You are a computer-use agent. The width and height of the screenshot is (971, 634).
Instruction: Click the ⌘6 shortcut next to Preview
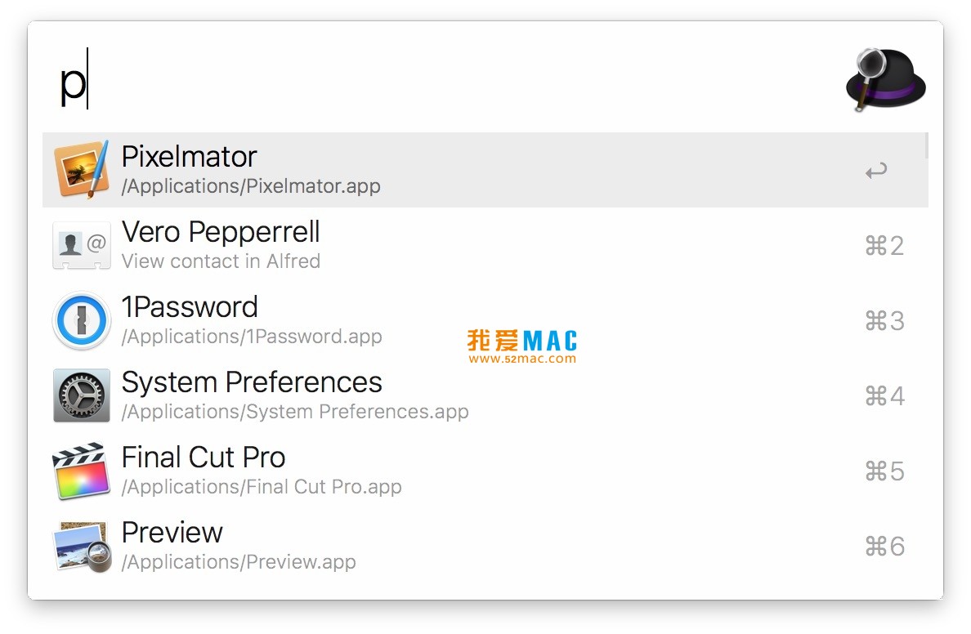884,547
